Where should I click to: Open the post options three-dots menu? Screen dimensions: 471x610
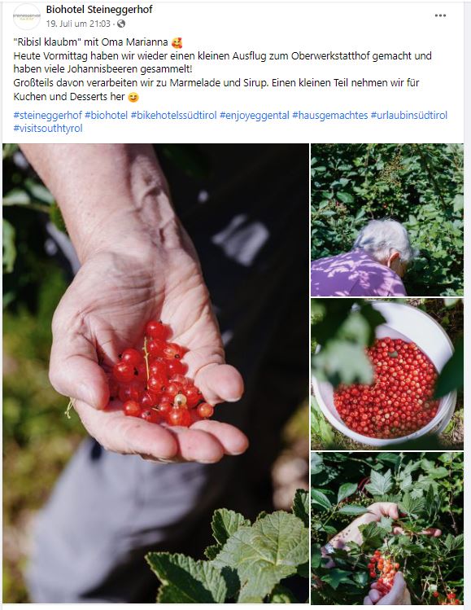[x=440, y=15]
